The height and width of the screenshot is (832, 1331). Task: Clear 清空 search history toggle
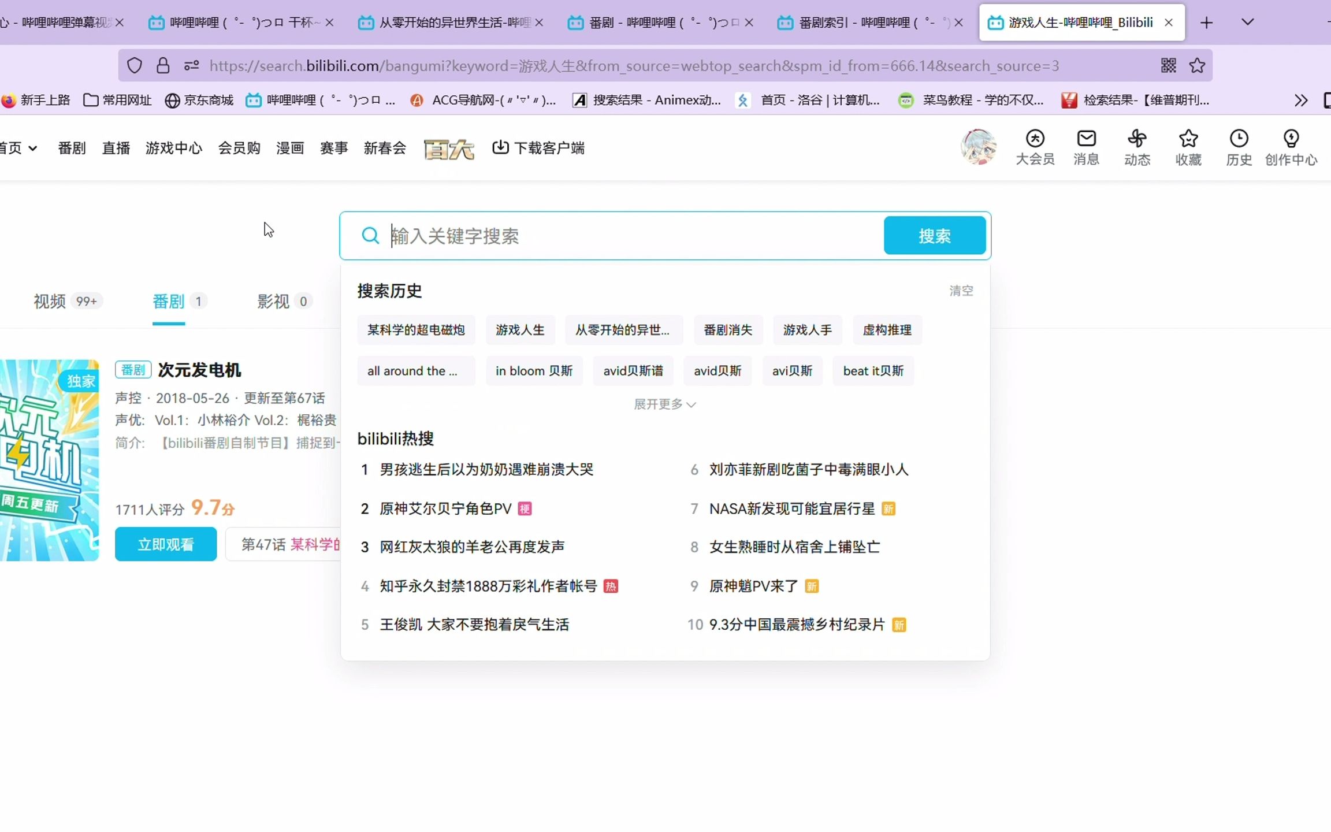click(x=961, y=289)
